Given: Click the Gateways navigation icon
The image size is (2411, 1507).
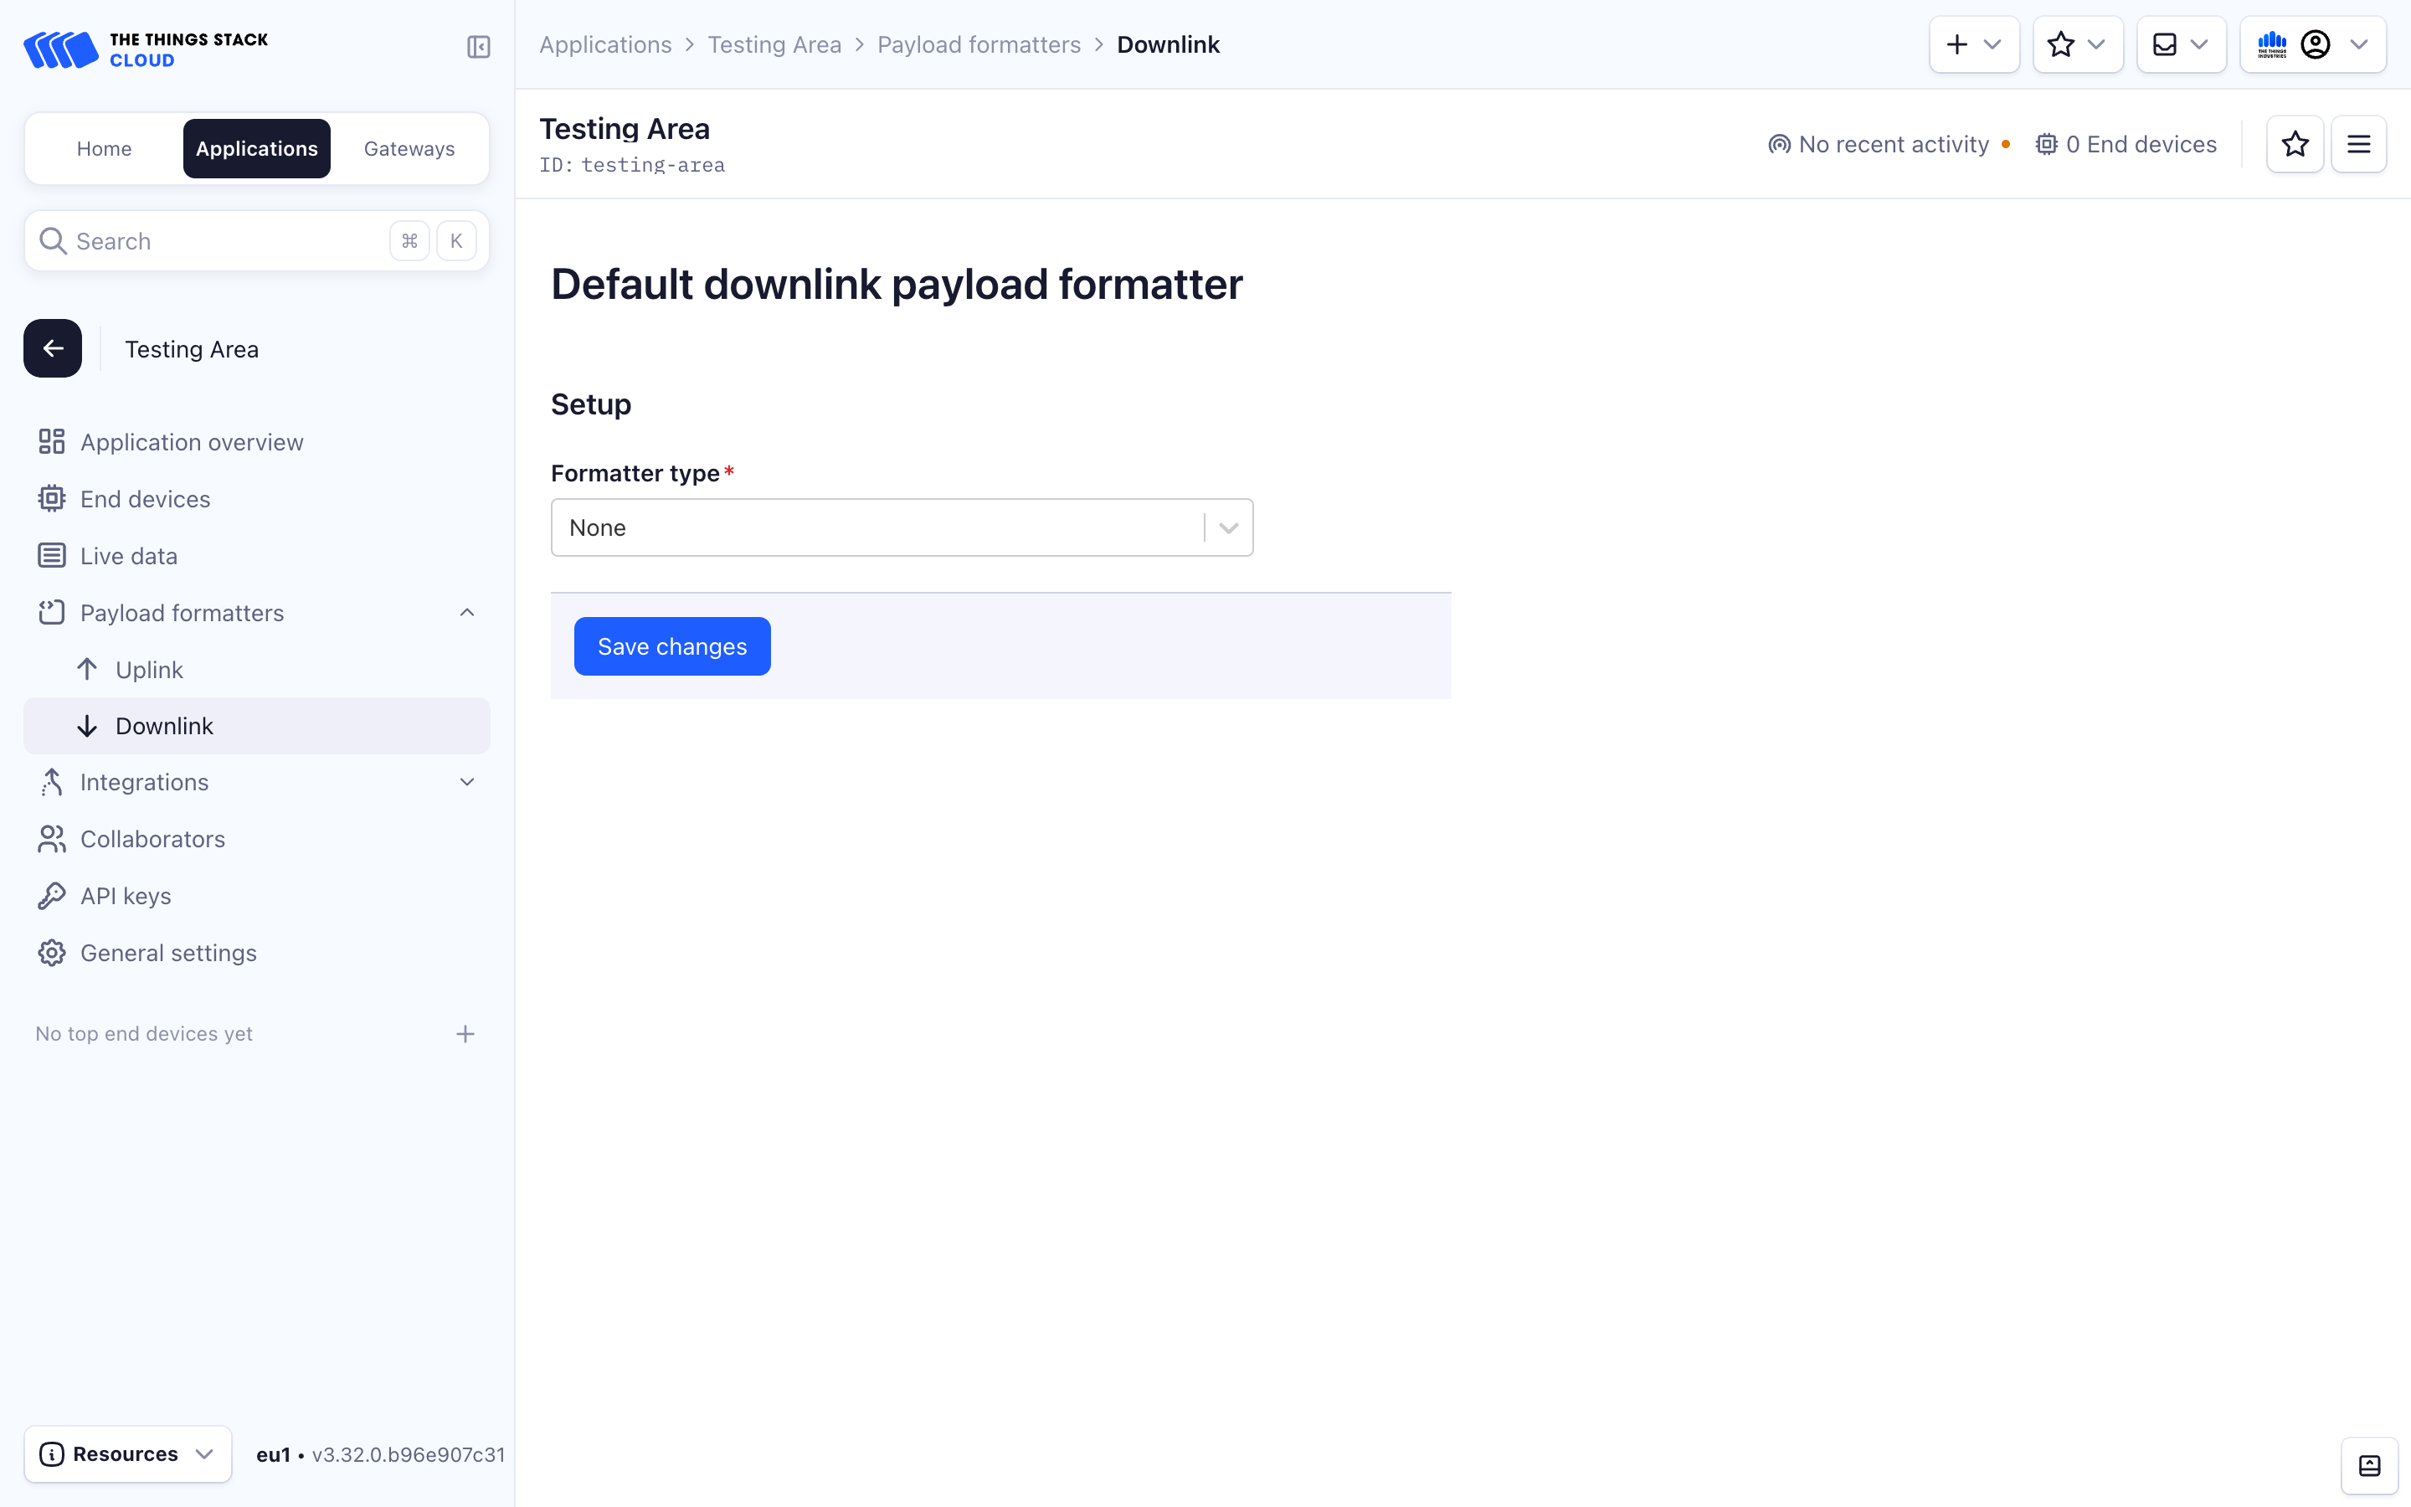Looking at the screenshot, I should (x=408, y=147).
